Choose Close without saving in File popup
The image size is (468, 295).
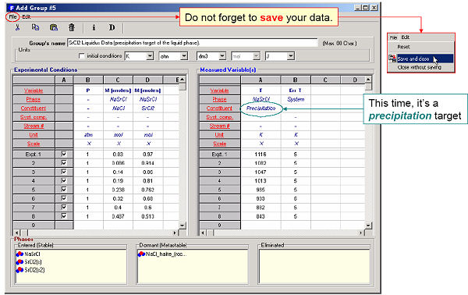coord(419,67)
